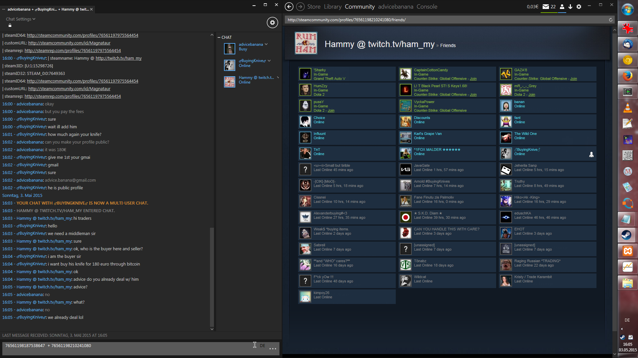Click the browser back arrow button
This screenshot has width=638, height=358.
[289, 7]
